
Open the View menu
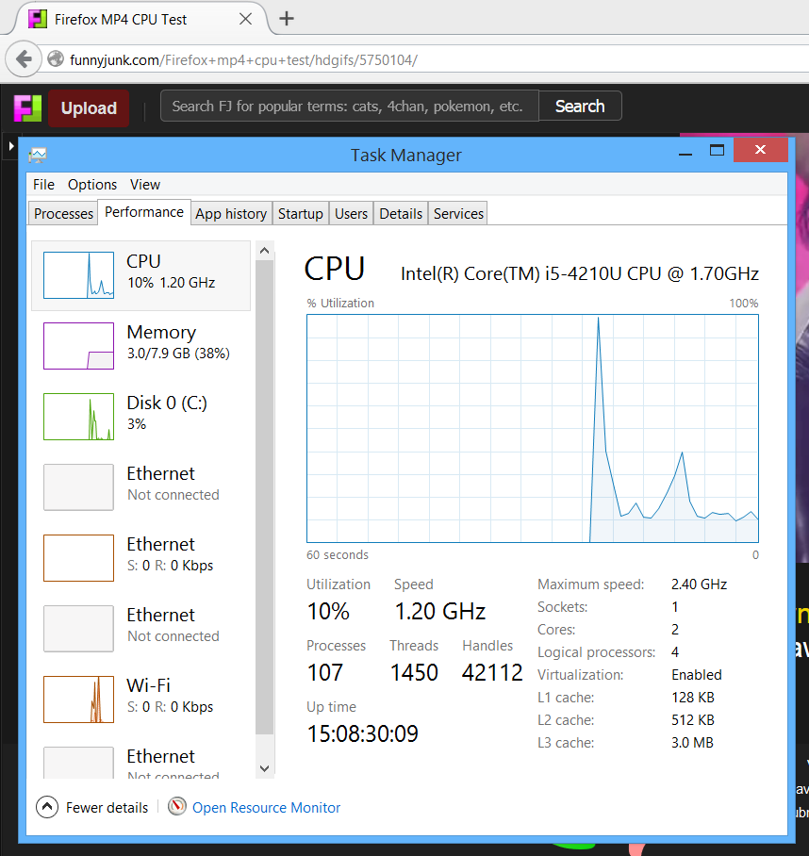[x=145, y=185]
